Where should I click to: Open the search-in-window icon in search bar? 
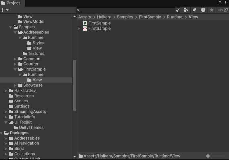click(x=178, y=10)
